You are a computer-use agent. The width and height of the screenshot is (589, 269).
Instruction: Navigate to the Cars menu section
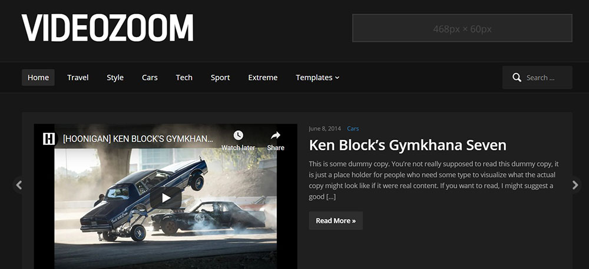pyautogui.click(x=150, y=77)
